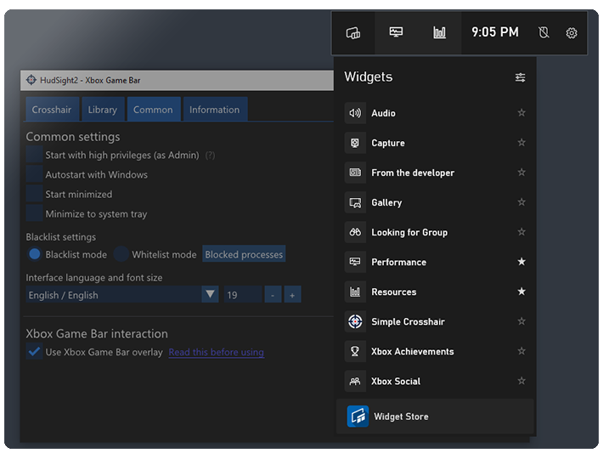The height and width of the screenshot is (459, 603).
Task: Click the Simple Crosshair target icon
Action: pyautogui.click(x=355, y=321)
